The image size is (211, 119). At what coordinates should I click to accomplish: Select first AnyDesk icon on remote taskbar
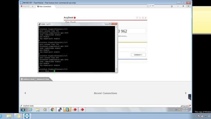(x=75, y=110)
